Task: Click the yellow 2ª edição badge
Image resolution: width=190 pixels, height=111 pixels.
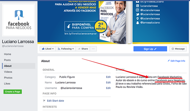Action: coord(101,27)
